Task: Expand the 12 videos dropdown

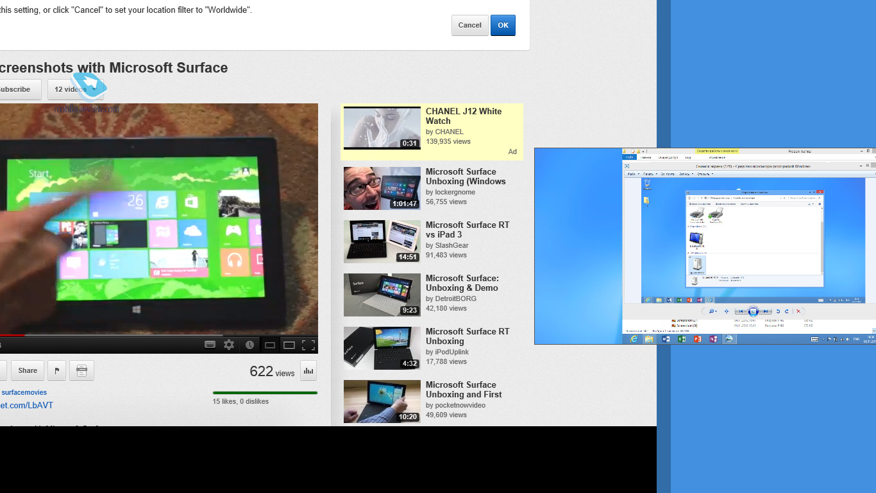Action: point(75,89)
